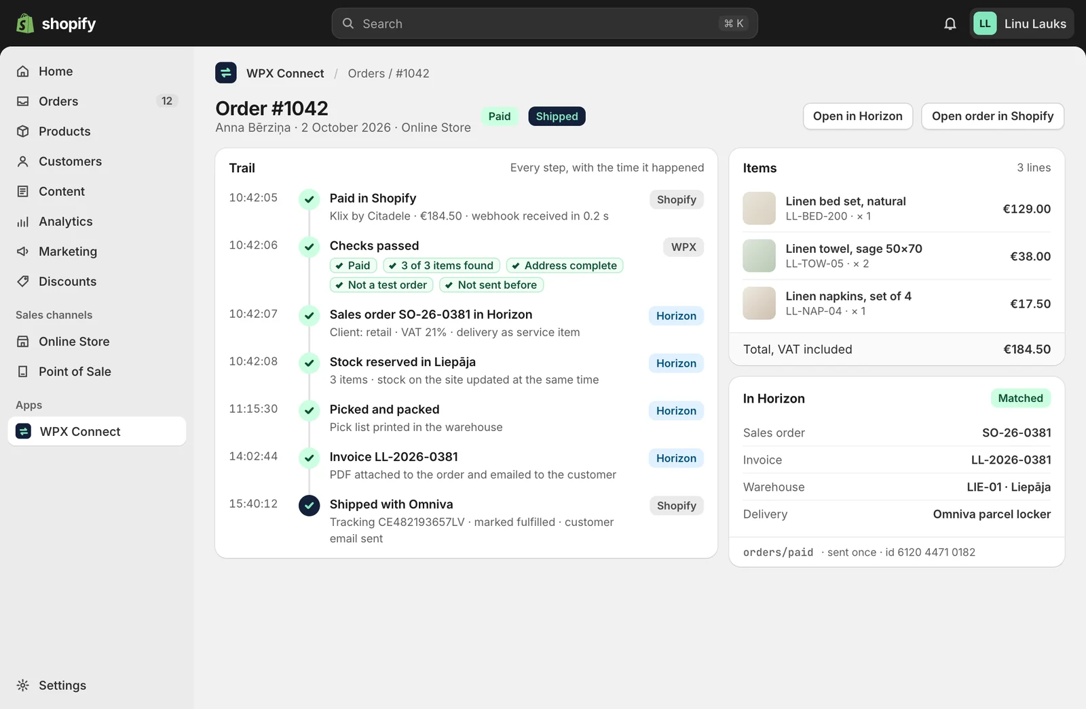Click the Home house icon in sidebar
The height and width of the screenshot is (709, 1086).
click(x=23, y=71)
